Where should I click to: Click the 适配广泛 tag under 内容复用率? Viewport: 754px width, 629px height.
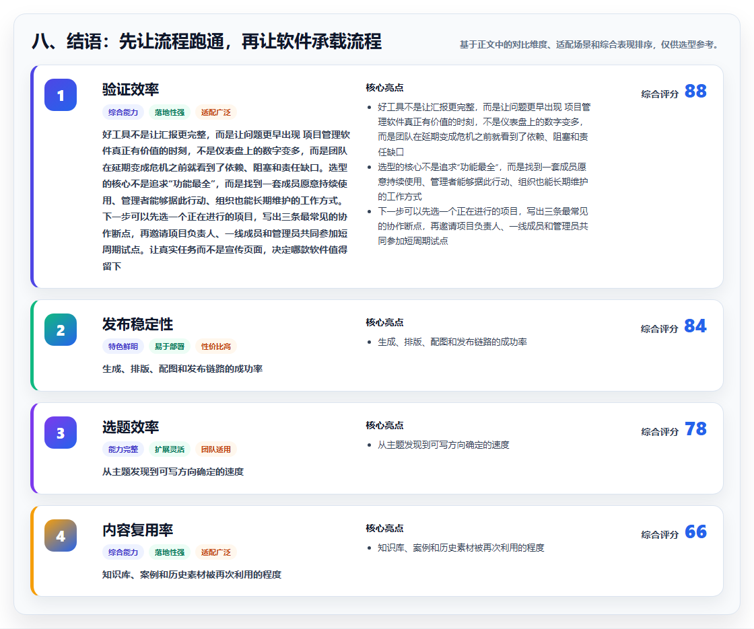pos(216,552)
